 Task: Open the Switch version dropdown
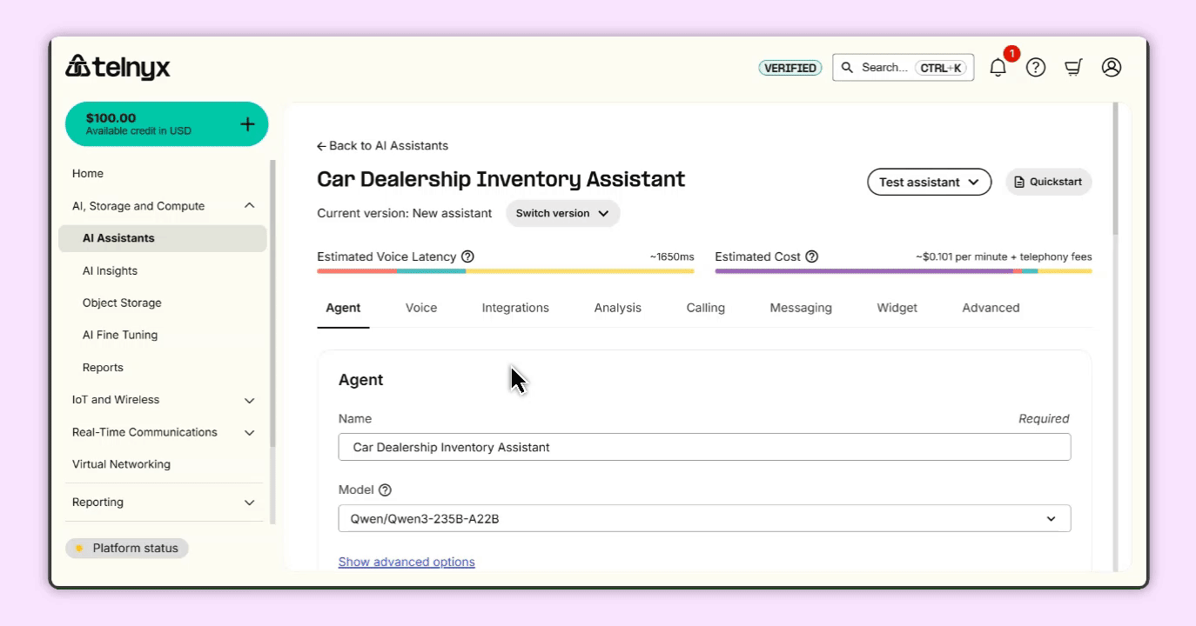[x=562, y=213]
